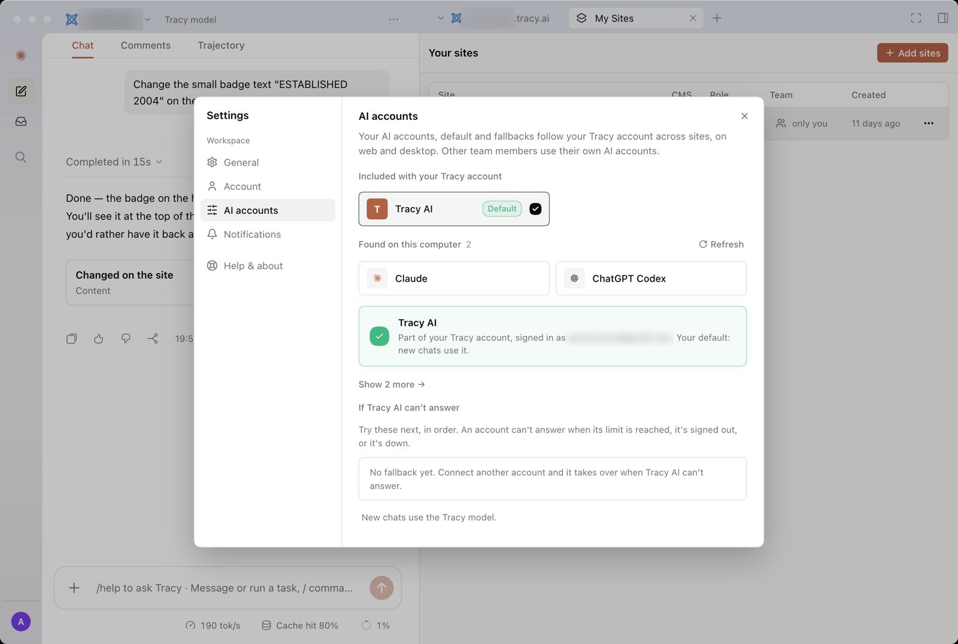Toggle the side panel layout icon
958x644 pixels.
click(x=943, y=18)
